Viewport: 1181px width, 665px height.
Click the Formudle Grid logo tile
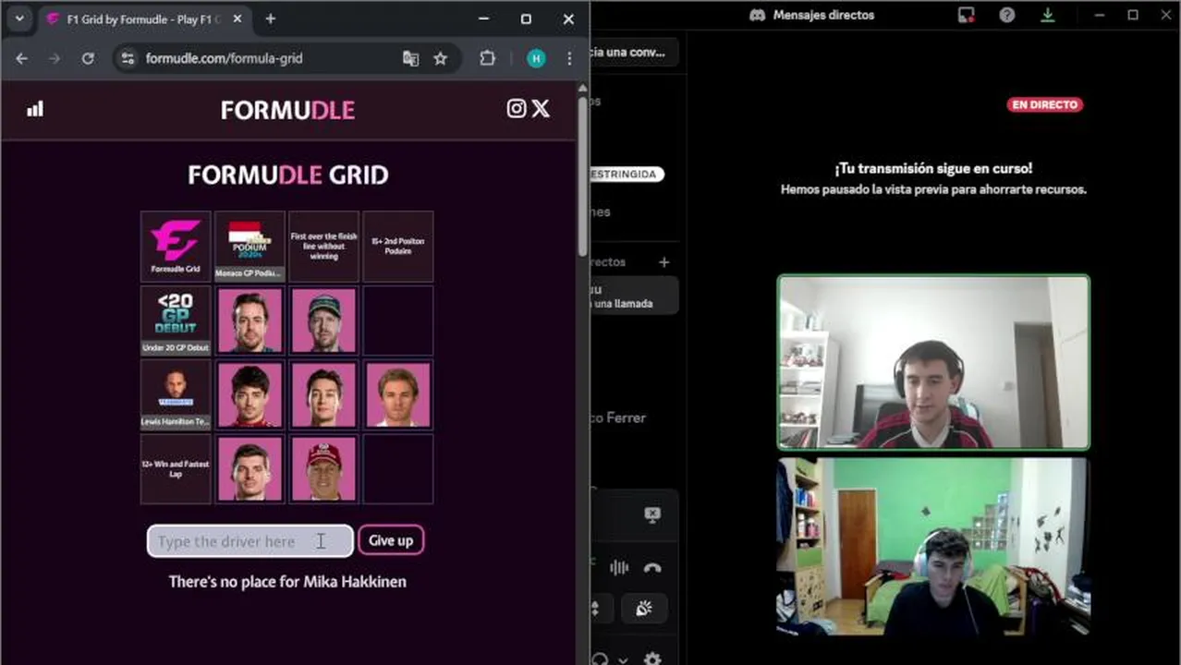click(x=176, y=247)
